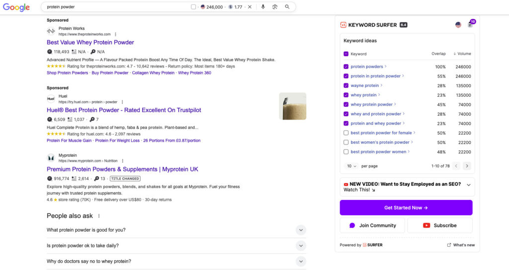Click 'Protein For Weight Loss' sitelink
Image resolution: width=509 pixels, height=270 pixels.
117,140
